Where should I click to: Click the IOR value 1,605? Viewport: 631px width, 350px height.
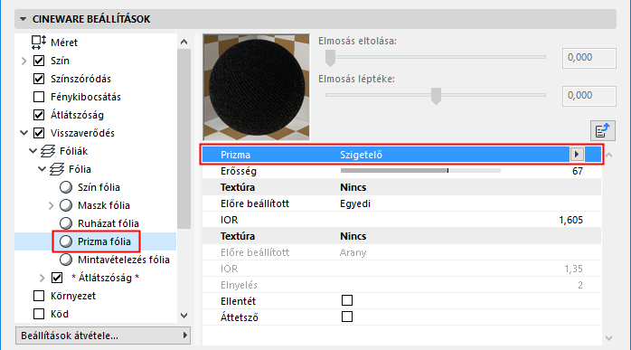click(570, 220)
